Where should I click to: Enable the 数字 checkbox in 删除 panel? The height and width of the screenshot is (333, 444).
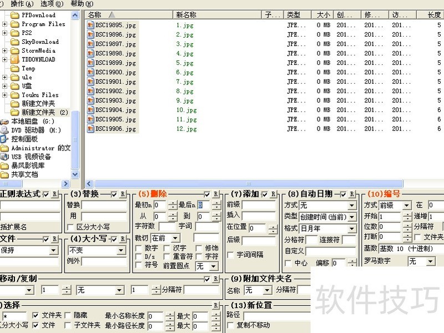pyautogui.click(x=139, y=248)
